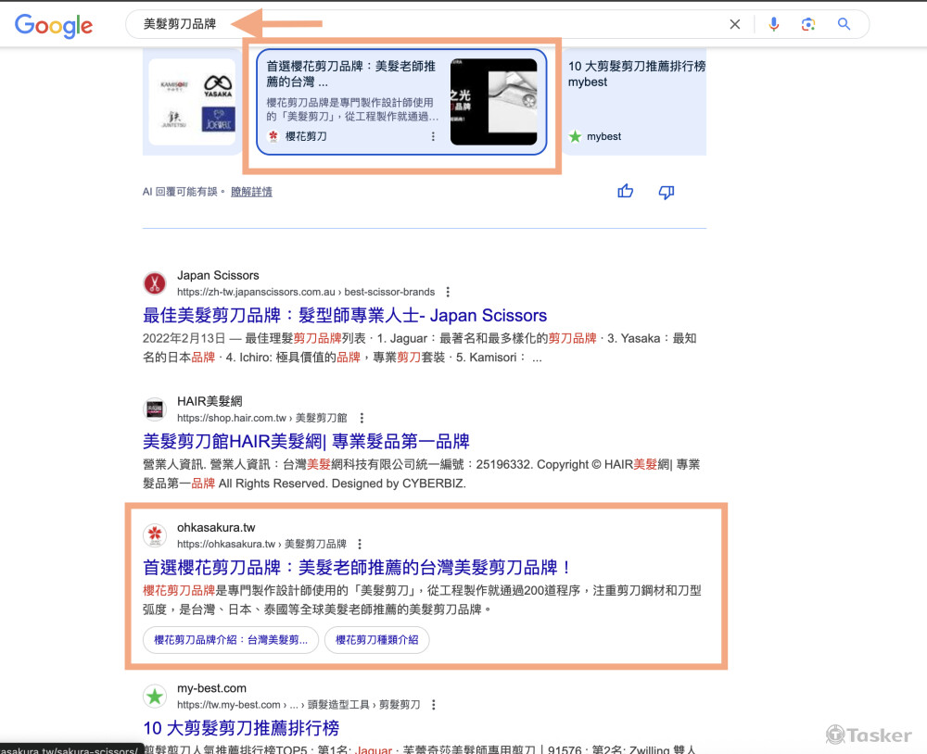
Task: Open the scissors image on the 櫻花剪刀 card
Action: (494, 102)
